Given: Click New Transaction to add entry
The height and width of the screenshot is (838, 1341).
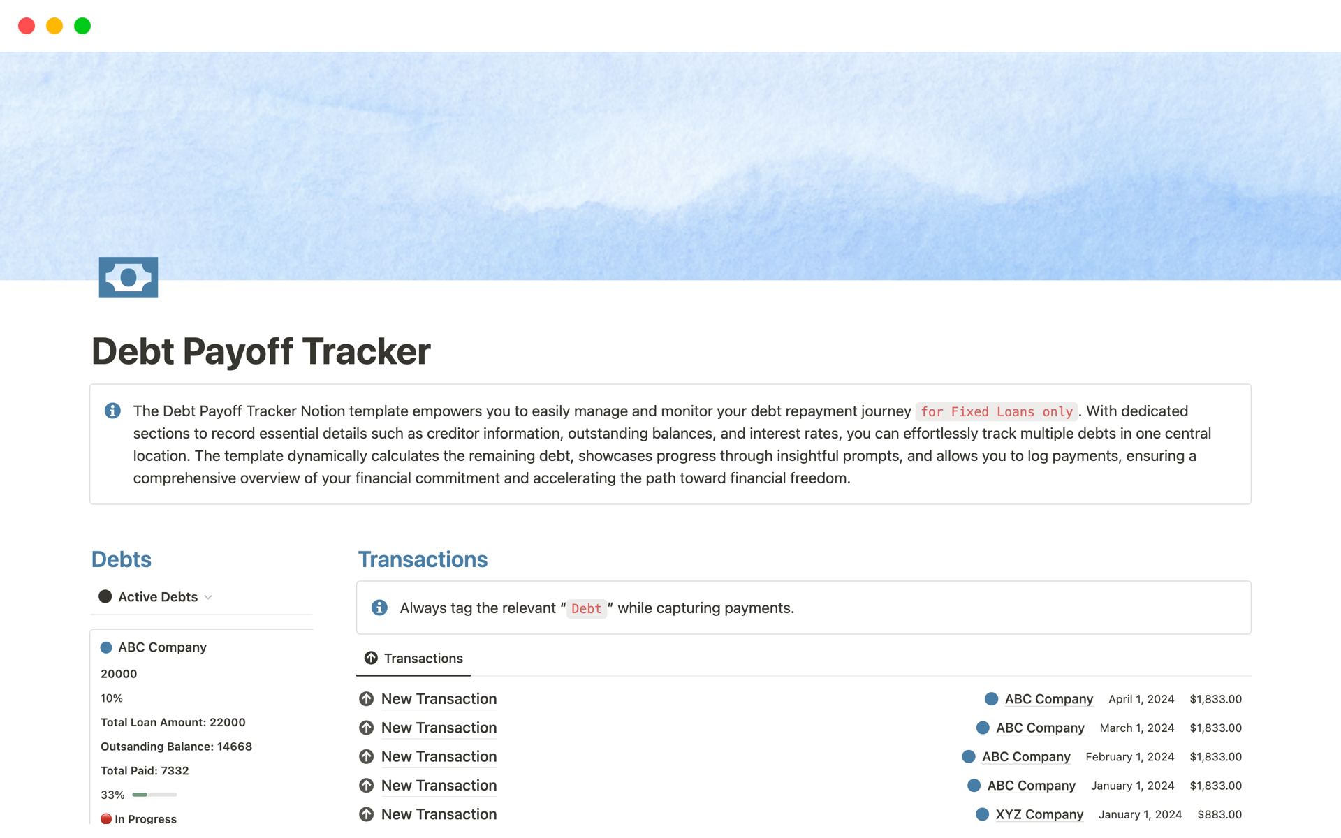Looking at the screenshot, I should (437, 698).
